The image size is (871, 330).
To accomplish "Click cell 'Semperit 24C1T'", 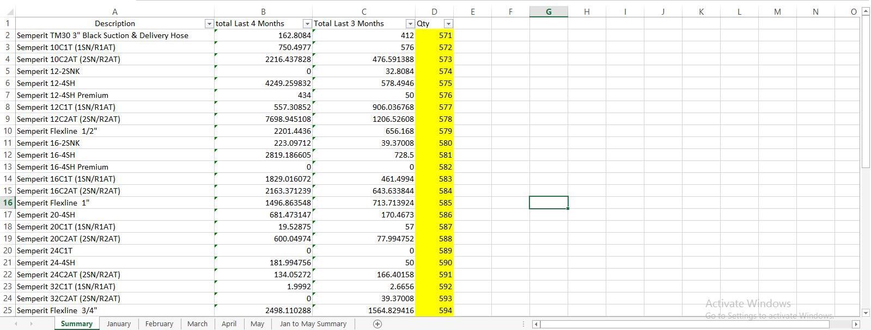I will 114,251.
